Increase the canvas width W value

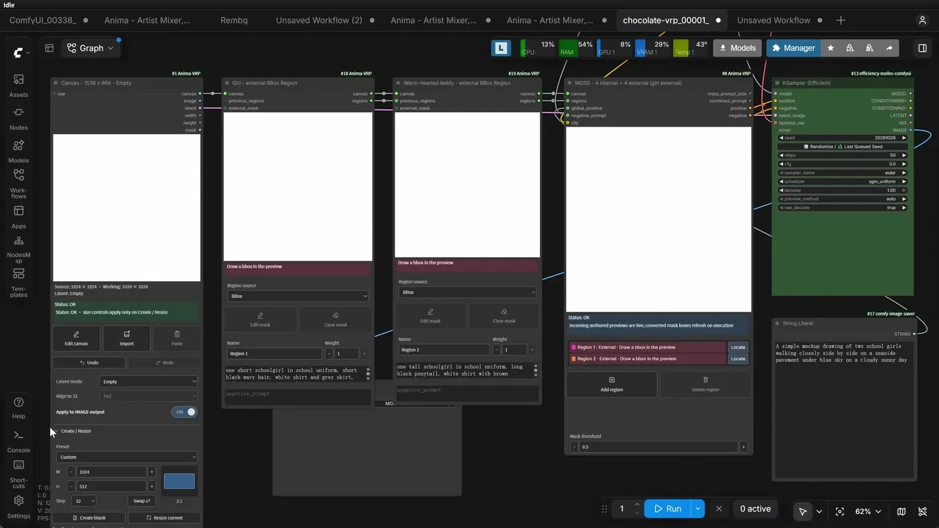coord(152,472)
